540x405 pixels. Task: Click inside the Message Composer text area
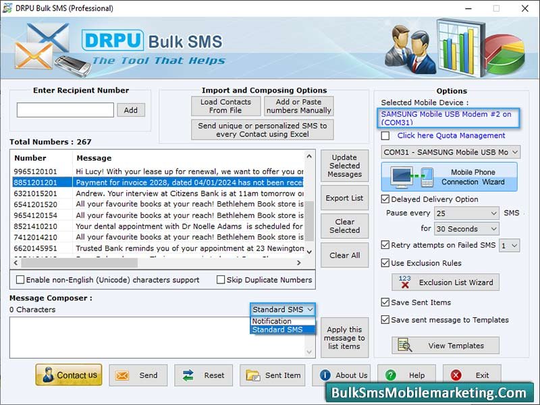pos(158,337)
